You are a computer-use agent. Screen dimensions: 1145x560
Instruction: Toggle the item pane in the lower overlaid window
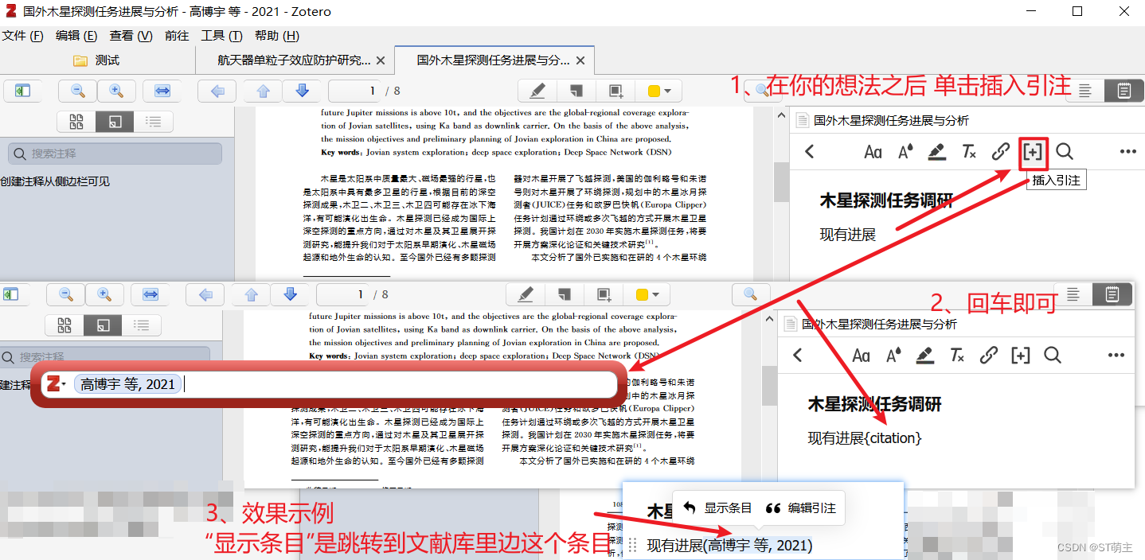tap(1073, 294)
